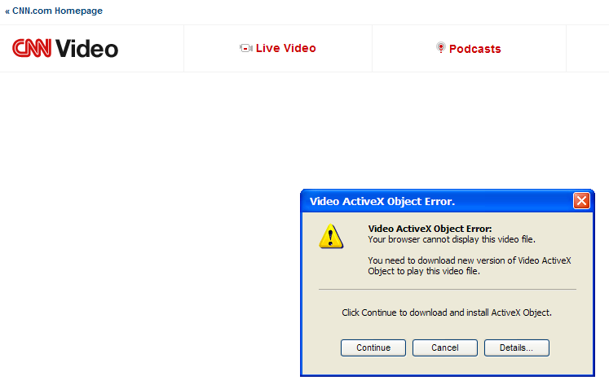Click the Cancel button
The image size is (609, 389).
pyautogui.click(x=445, y=347)
